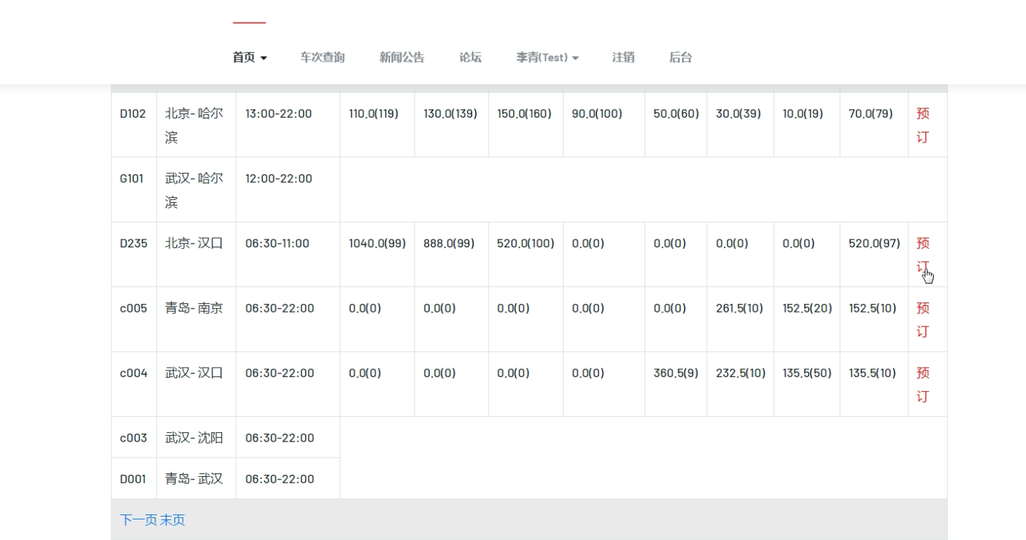Select train number D001 cell
1026x540 pixels.
133,479
